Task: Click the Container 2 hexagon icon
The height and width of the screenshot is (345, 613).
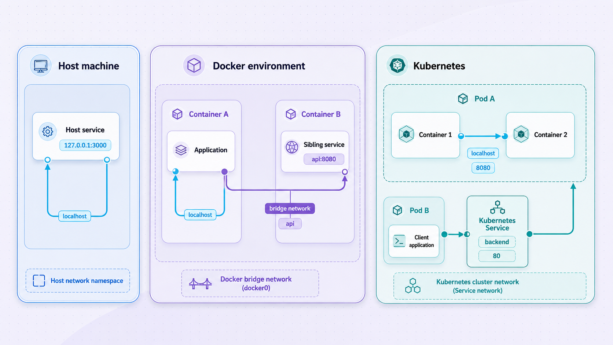Action: (521, 134)
